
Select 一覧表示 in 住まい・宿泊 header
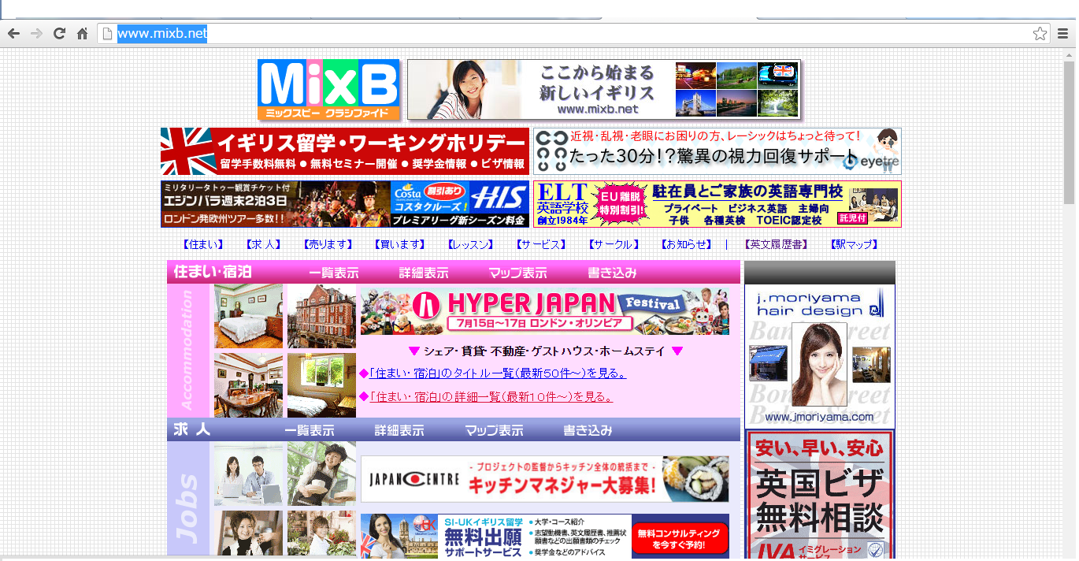coord(334,273)
